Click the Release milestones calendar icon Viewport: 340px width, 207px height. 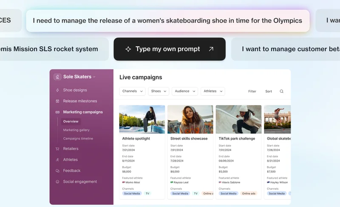point(57,101)
